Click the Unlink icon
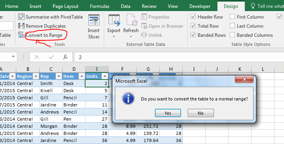The width and height of the screenshot is (284, 144). coord(144,35)
